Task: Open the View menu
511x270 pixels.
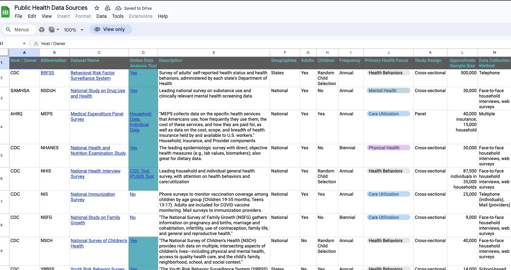Action: pos(47,16)
